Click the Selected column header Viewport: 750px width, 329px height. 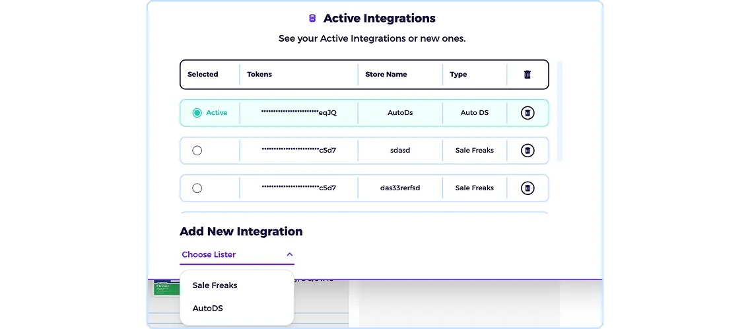tap(203, 74)
